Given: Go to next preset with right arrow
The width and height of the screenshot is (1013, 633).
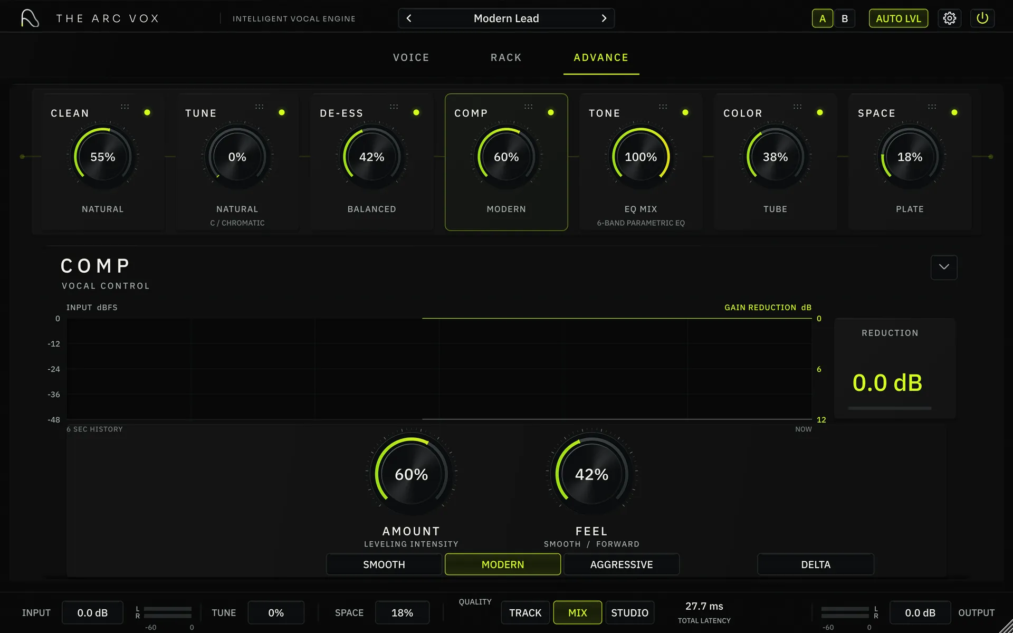Looking at the screenshot, I should coord(604,18).
